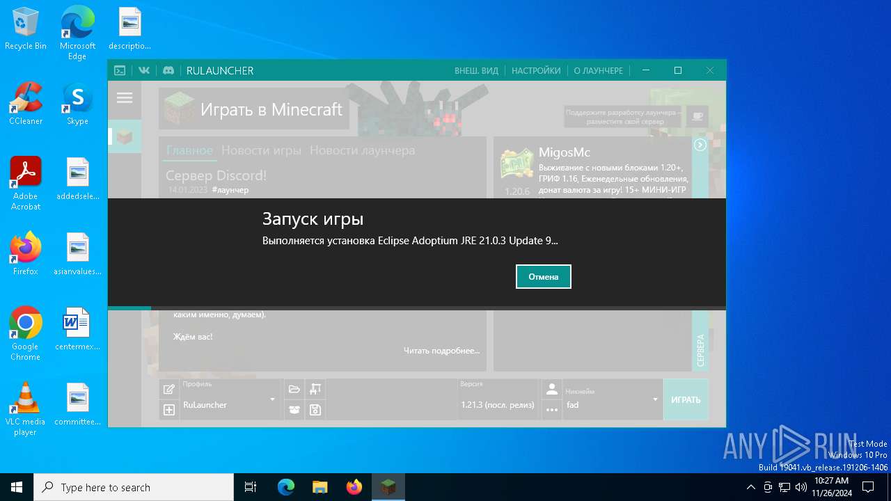Screen dimensions: 891x501
Task: Click the Играть в Minecraft header button
Action: [x=254, y=109]
